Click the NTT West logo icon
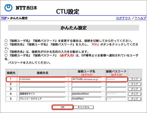This screenshot has width=147, height=113. [x=9, y=8]
